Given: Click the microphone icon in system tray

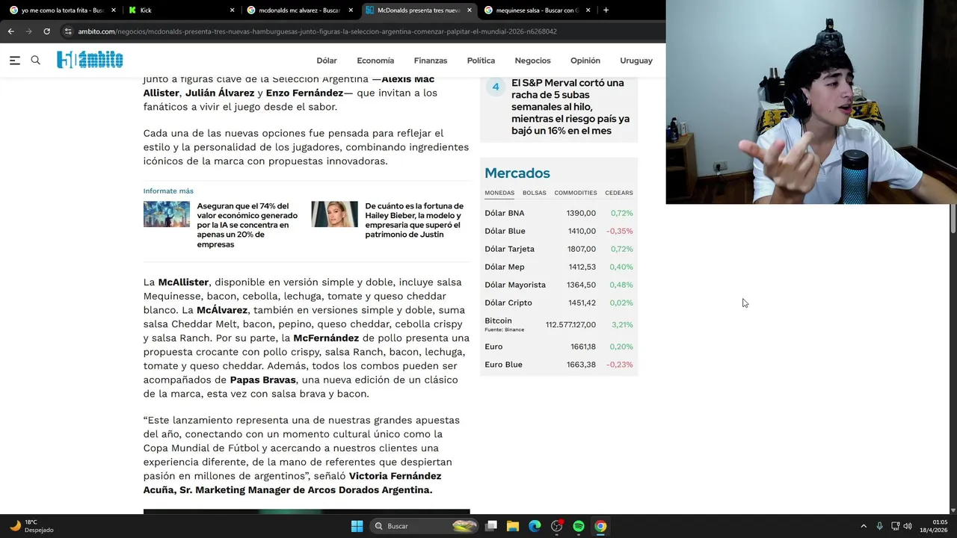Looking at the screenshot, I should point(879,526).
